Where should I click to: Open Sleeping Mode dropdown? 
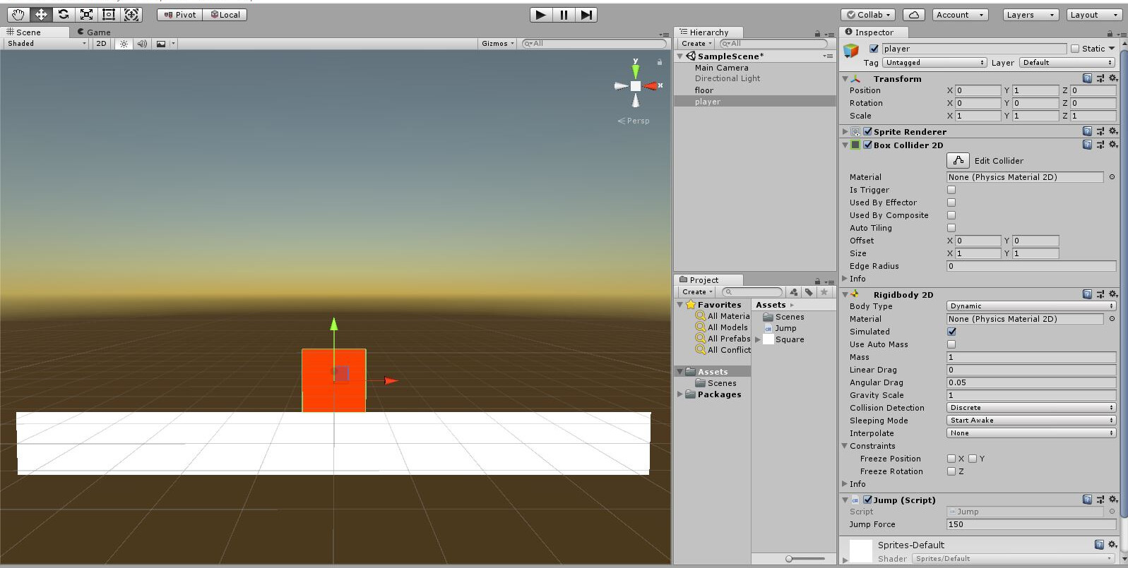[1031, 421]
